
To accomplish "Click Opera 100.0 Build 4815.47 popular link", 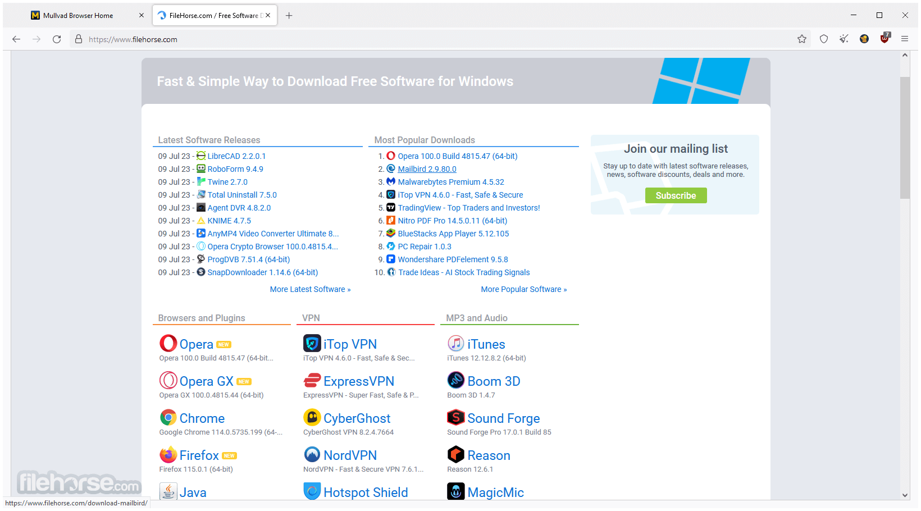I will (458, 156).
